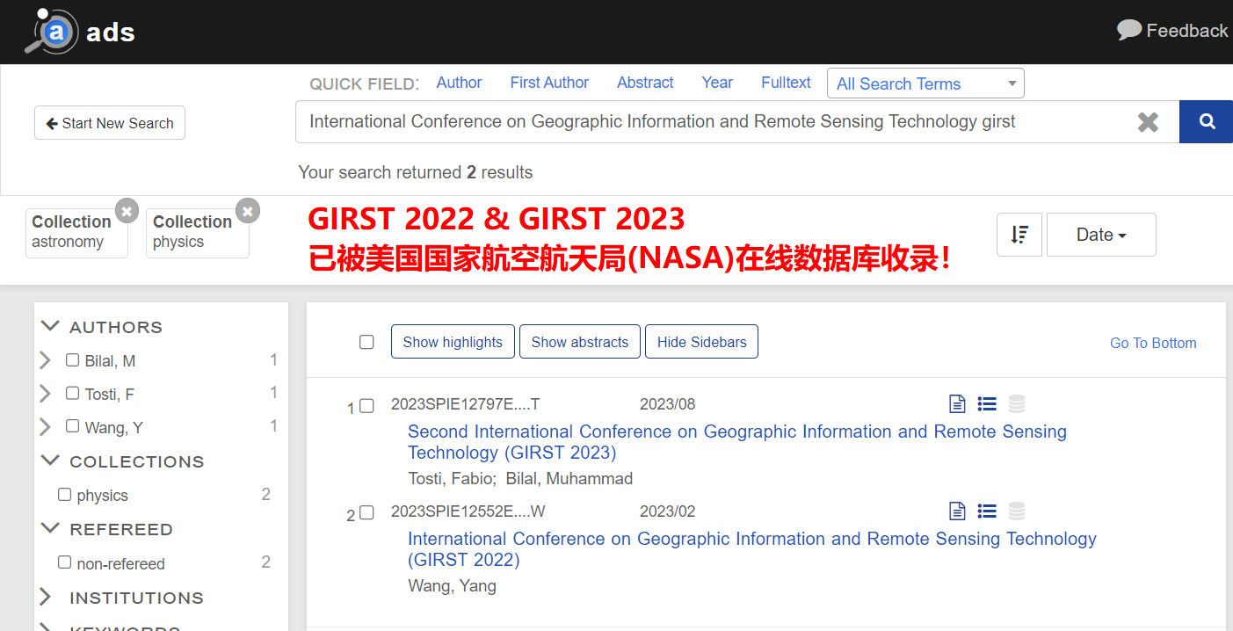
Task: Check the physics collection checkbox
Action: [x=64, y=494]
